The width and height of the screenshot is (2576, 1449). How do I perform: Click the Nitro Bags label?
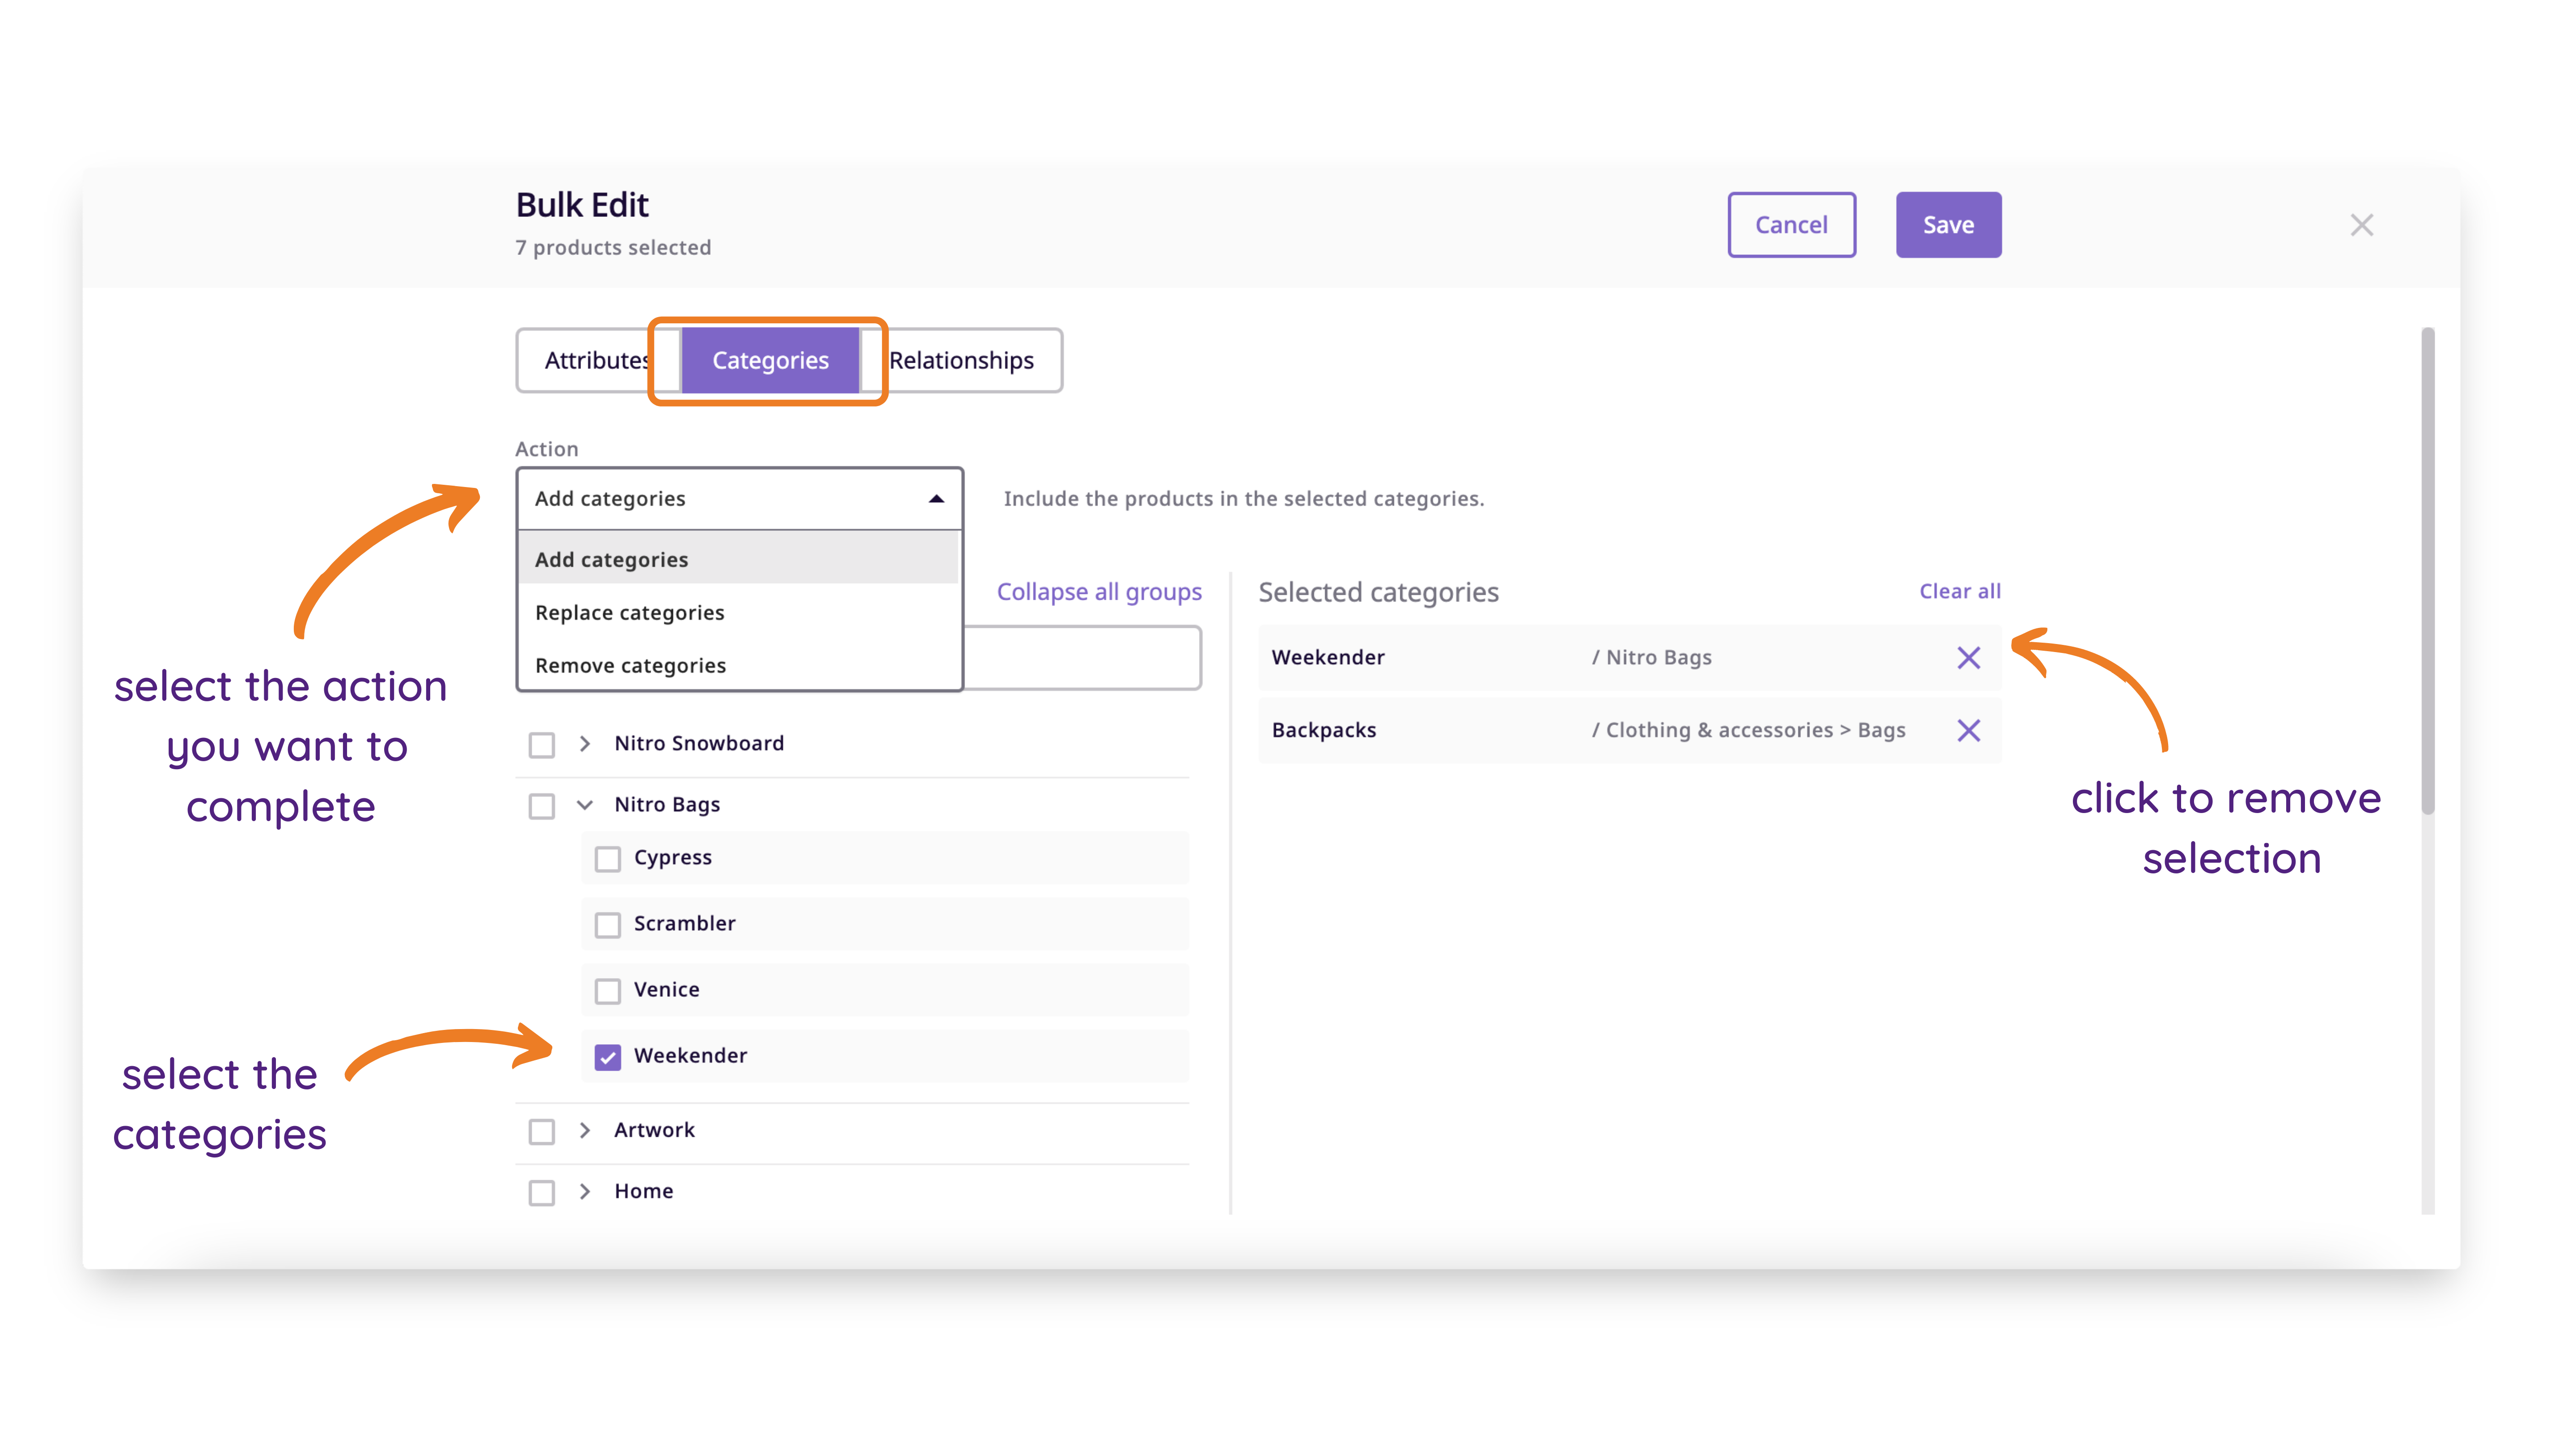[667, 804]
